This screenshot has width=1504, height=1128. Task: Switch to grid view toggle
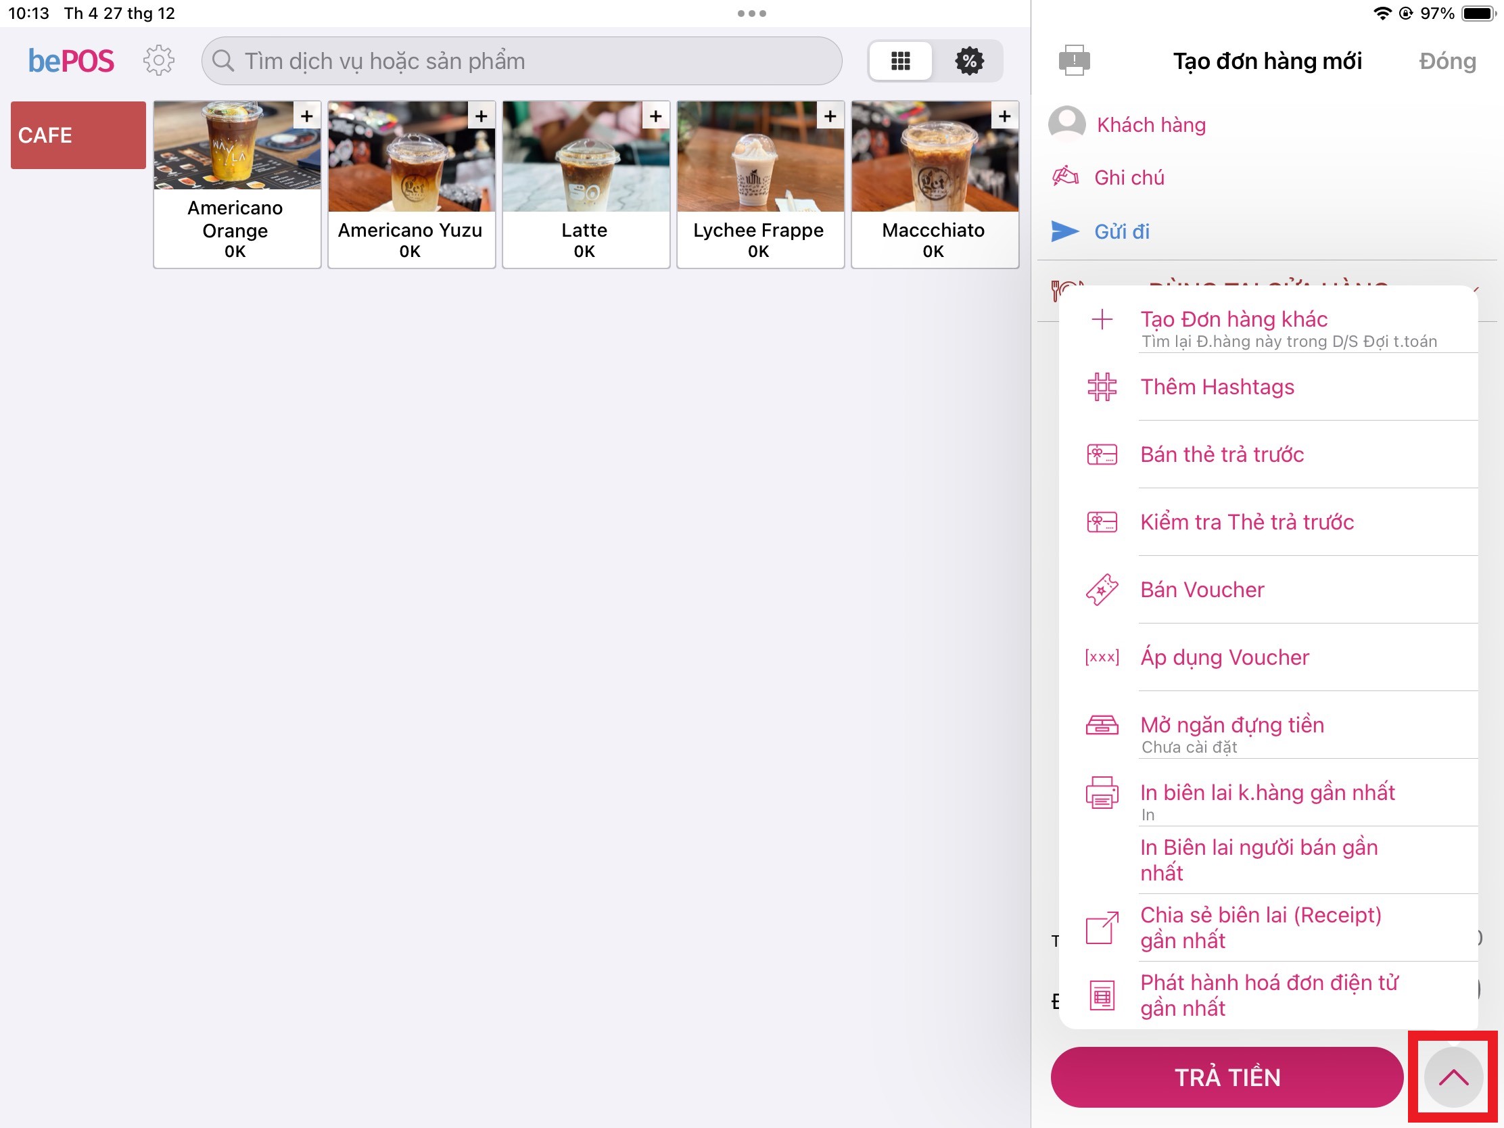click(x=900, y=61)
